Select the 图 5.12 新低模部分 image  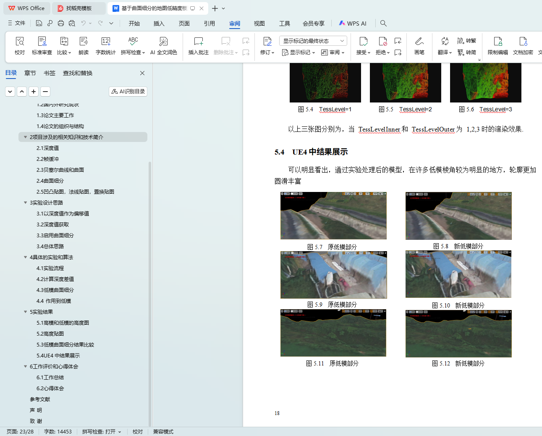(x=458, y=334)
